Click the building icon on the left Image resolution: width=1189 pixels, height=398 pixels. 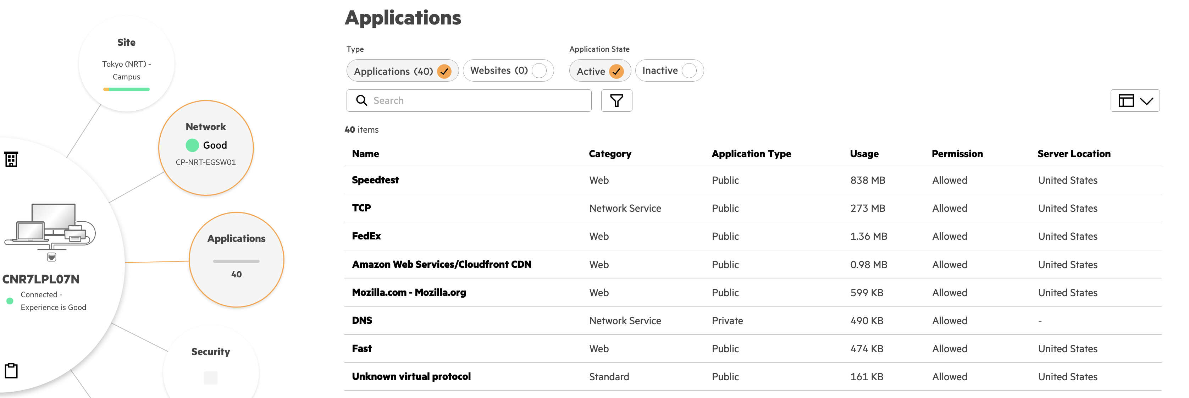pos(11,159)
